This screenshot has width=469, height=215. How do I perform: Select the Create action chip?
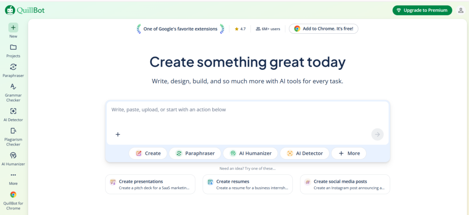click(x=148, y=153)
